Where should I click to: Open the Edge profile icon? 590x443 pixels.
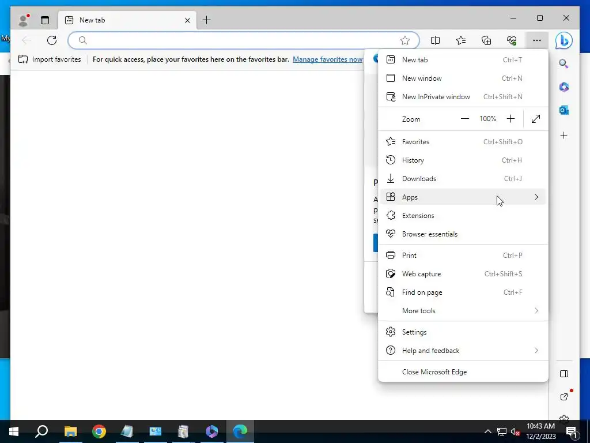(23, 20)
